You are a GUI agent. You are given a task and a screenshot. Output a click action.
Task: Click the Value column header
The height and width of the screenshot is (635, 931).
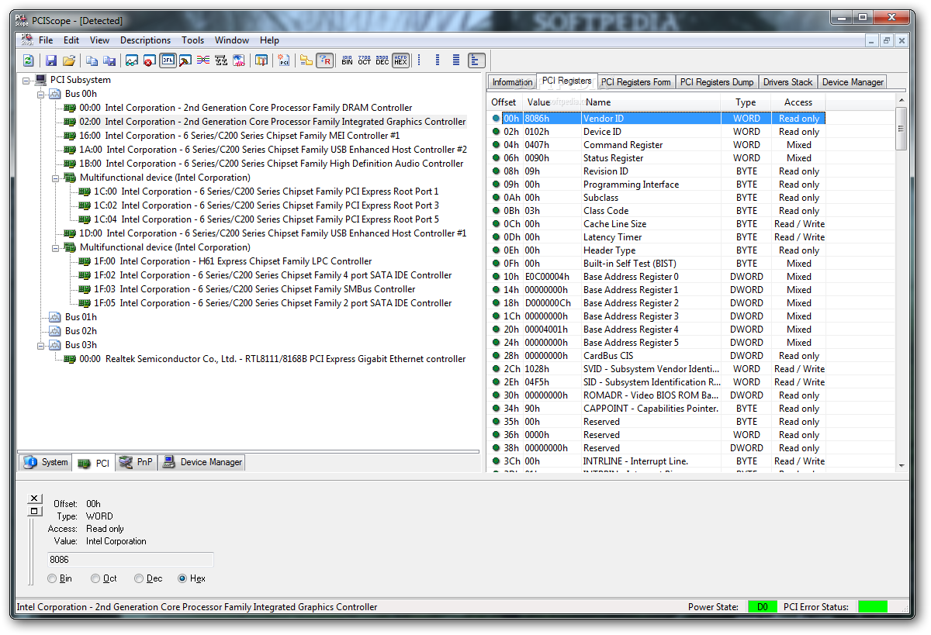point(552,102)
